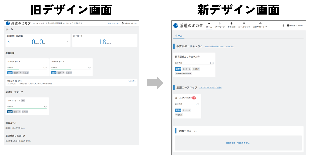Image resolution: width=310 pixels, height=159 pixels.
Task: Click the 管理者 マスター-01 avatar in old design
Action: click(123, 23)
